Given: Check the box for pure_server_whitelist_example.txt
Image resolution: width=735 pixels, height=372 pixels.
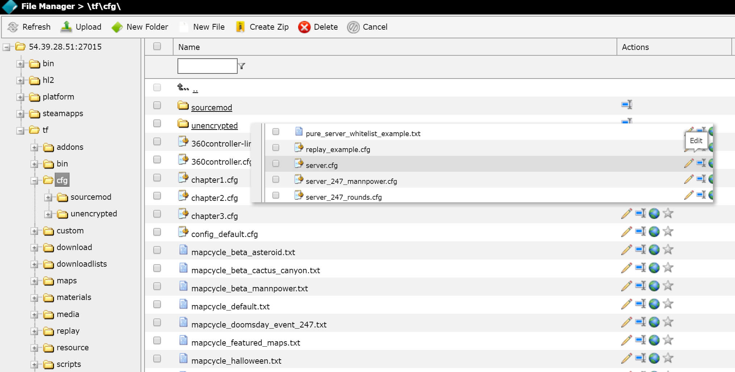Looking at the screenshot, I should 276,132.
